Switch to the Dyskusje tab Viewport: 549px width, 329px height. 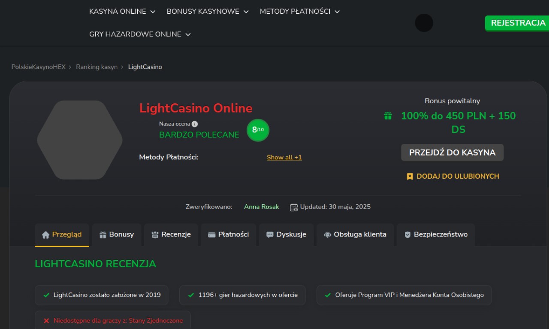pyautogui.click(x=286, y=235)
